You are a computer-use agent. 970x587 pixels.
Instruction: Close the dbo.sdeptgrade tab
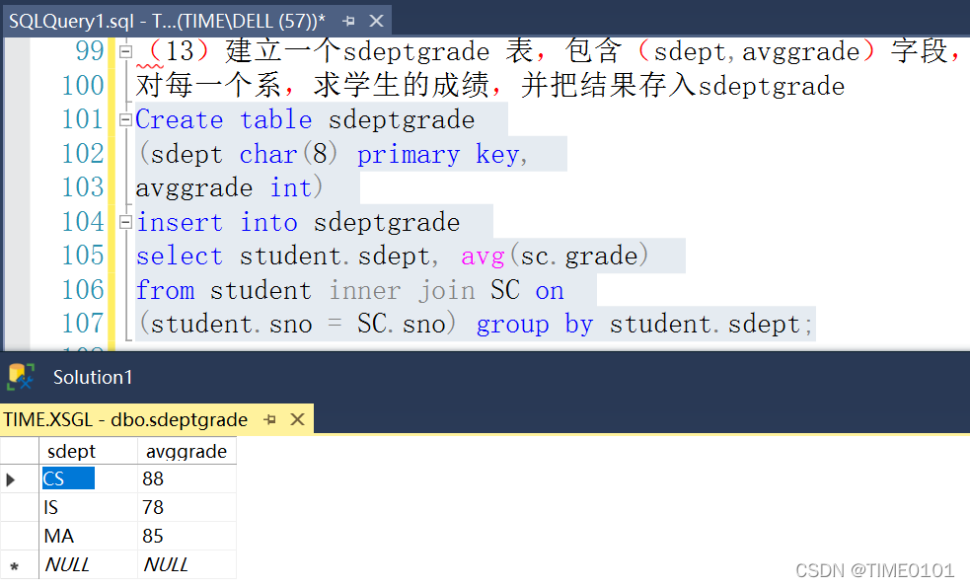tap(298, 420)
